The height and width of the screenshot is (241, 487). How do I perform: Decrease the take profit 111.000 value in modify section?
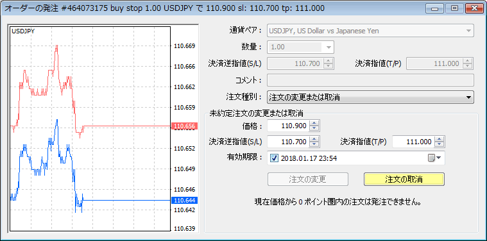[x=440, y=145]
